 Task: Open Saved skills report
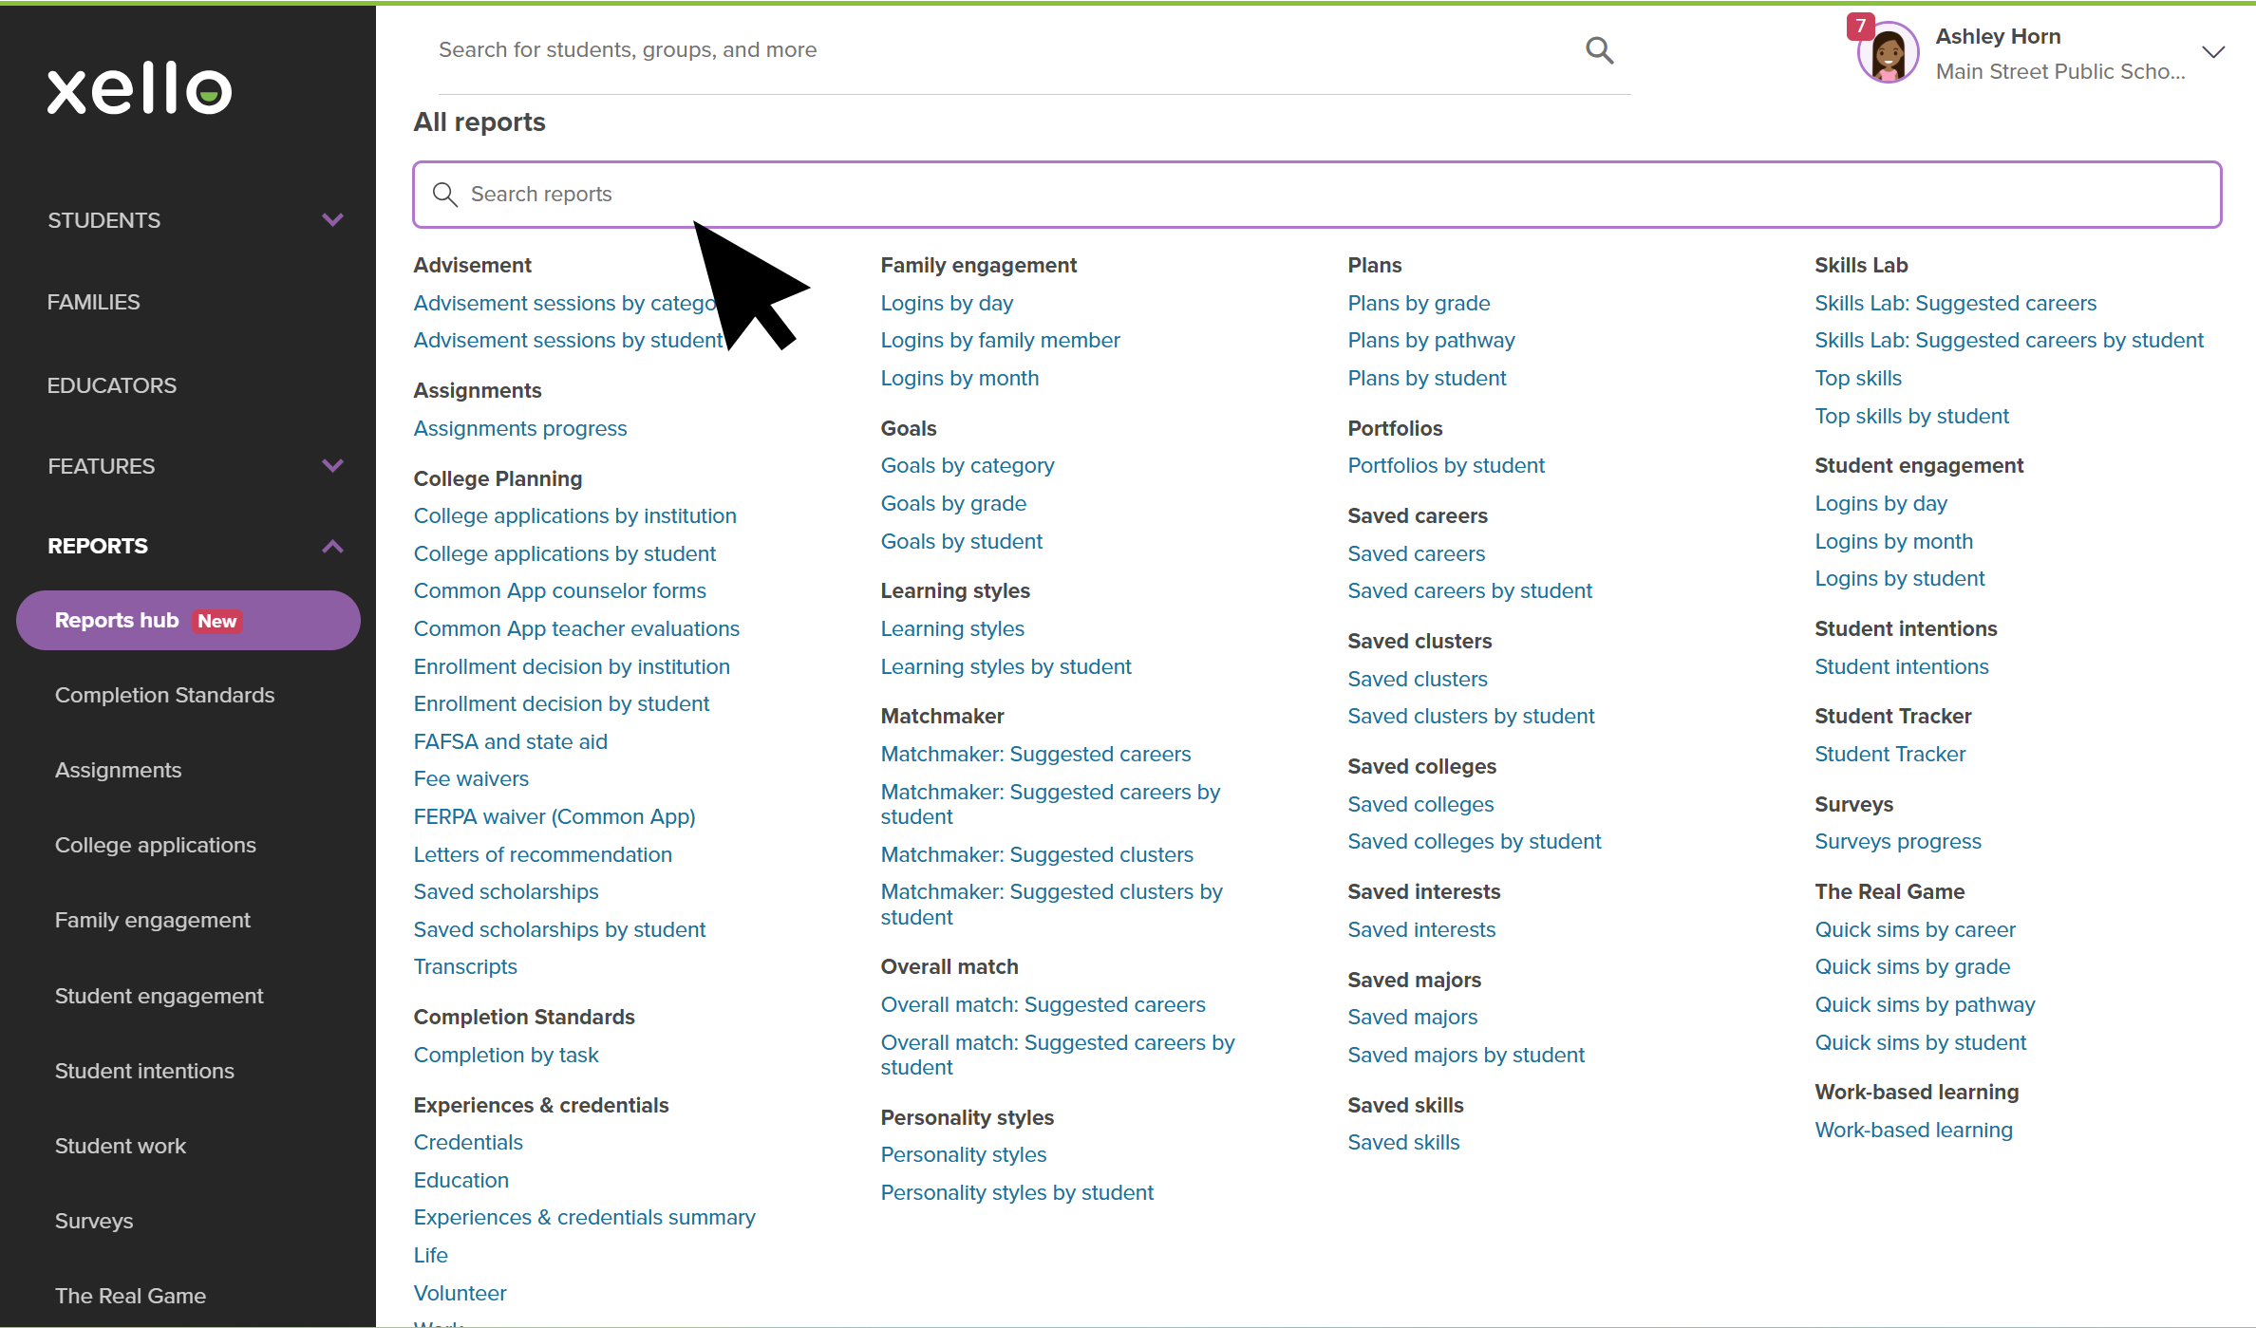click(x=1404, y=1142)
